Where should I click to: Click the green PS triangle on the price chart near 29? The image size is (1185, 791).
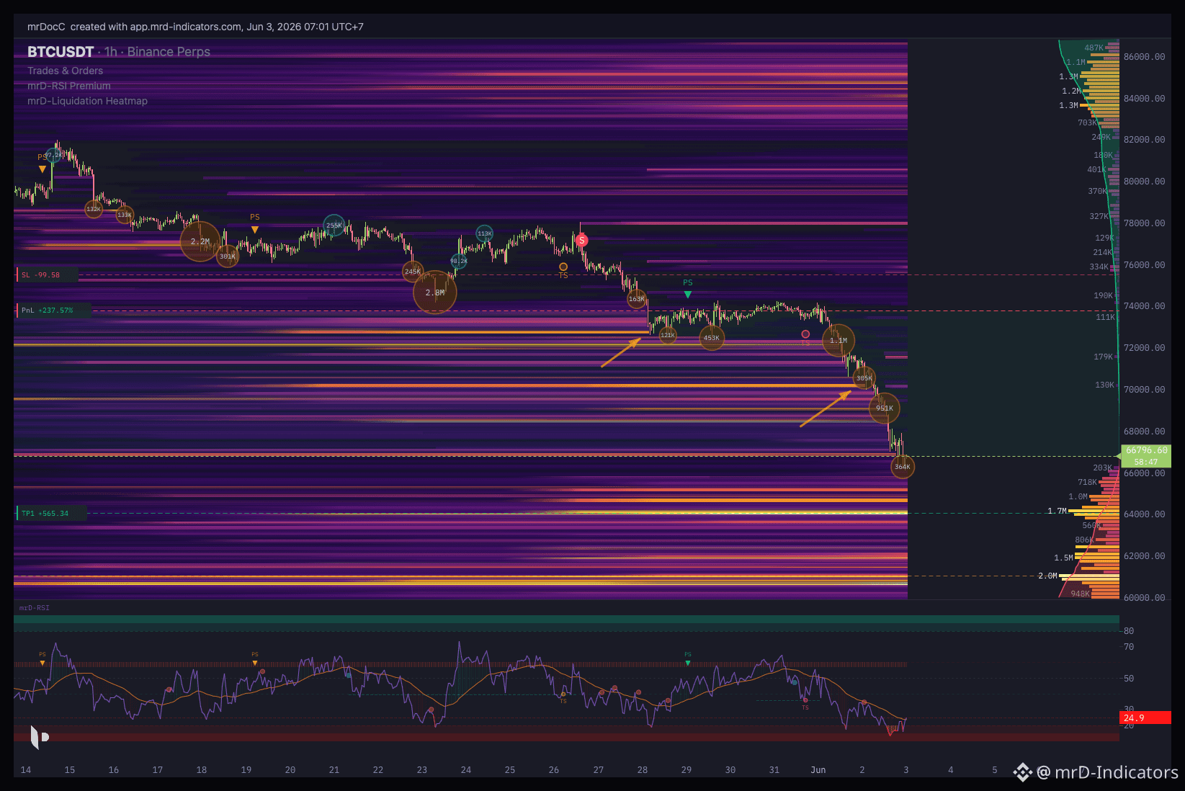688,295
